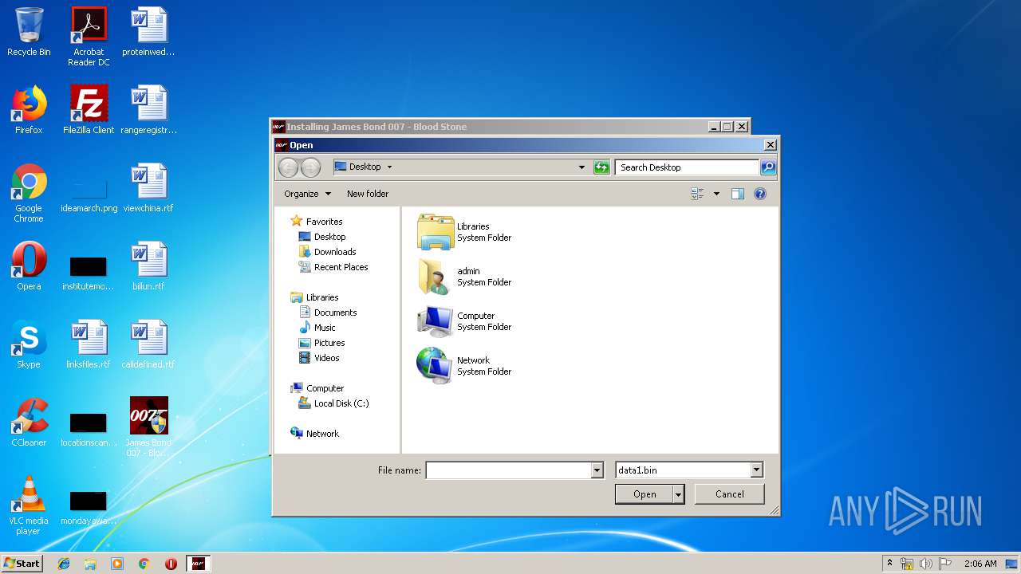Launch Acrobat Reader DC shortcut
Screen dimensions: 1021x574
(89, 37)
